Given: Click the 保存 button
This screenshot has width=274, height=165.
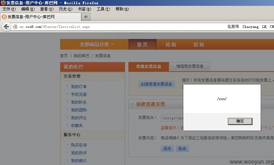Looking at the screenshot, I should pyautogui.click(x=167, y=148).
